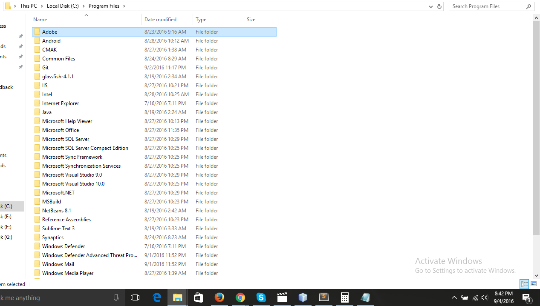The height and width of the screenshot is (306, 540).
Task: Show hidden tray icons chevron
Action: point(454,297)
